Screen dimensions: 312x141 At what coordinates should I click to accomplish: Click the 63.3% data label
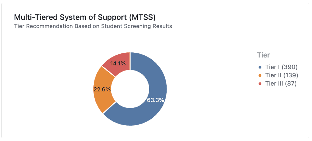click(x=155, y=100)
